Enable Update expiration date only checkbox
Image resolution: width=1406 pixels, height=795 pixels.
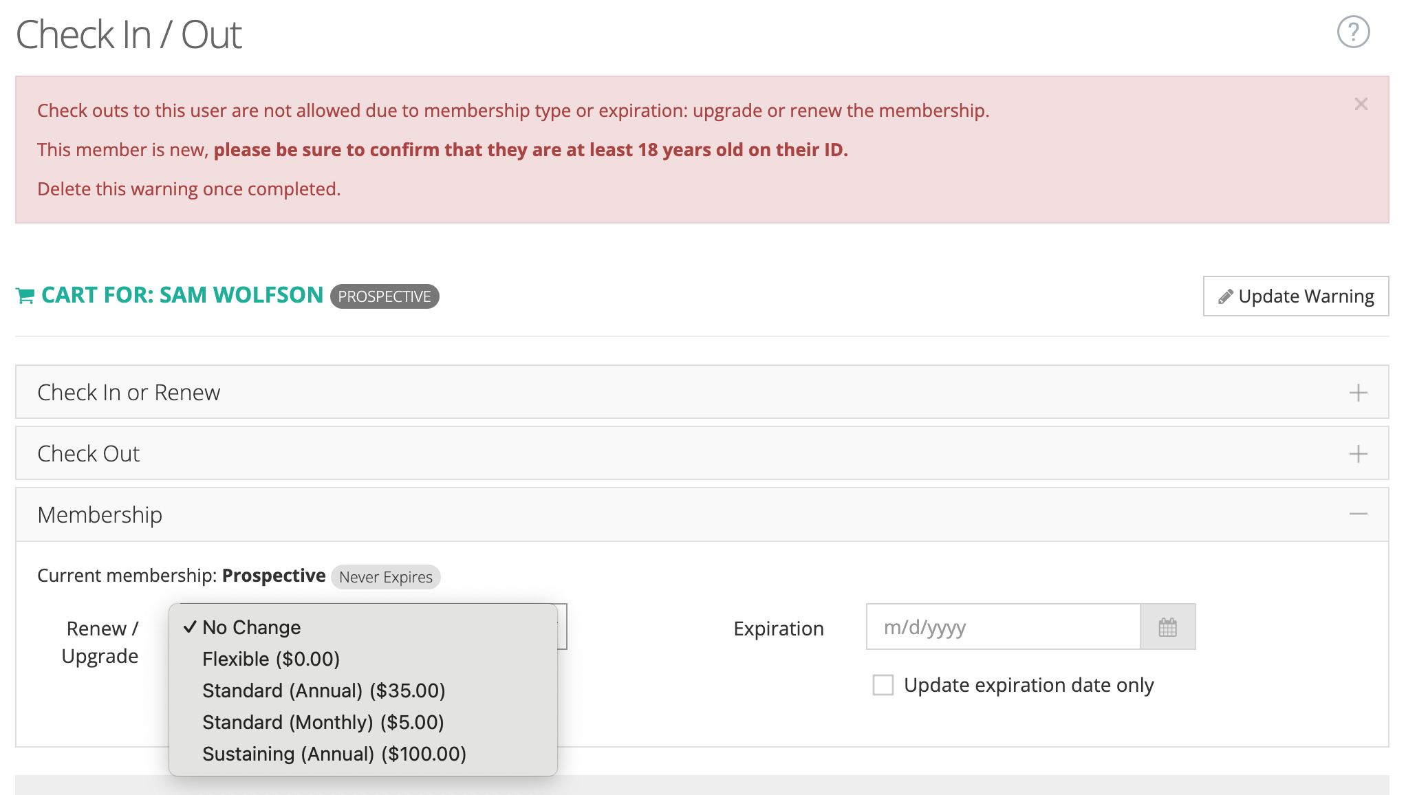coord(883,685)
